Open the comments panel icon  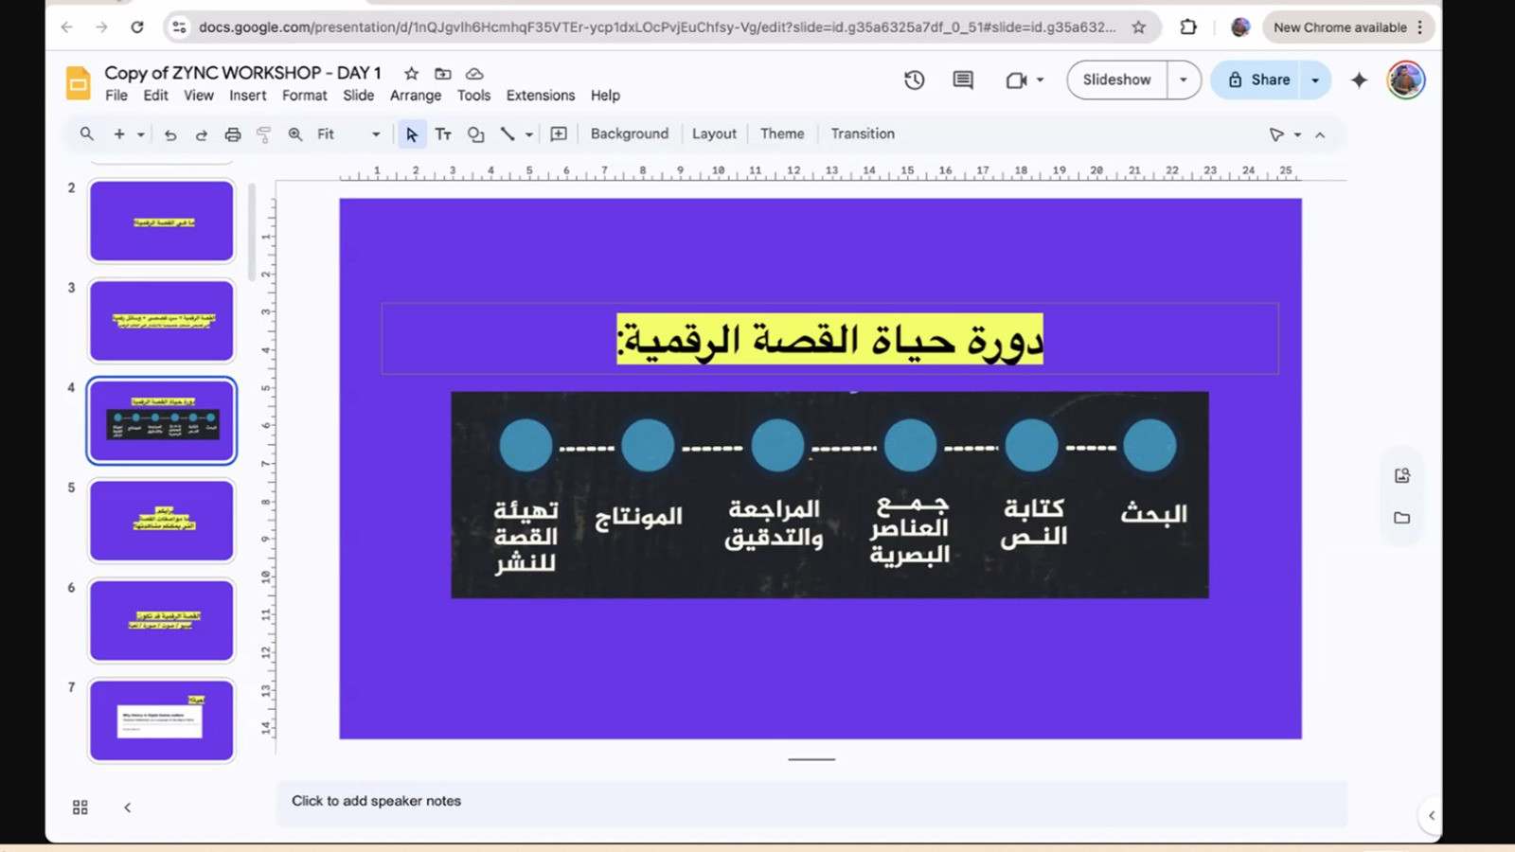[963, 80]
